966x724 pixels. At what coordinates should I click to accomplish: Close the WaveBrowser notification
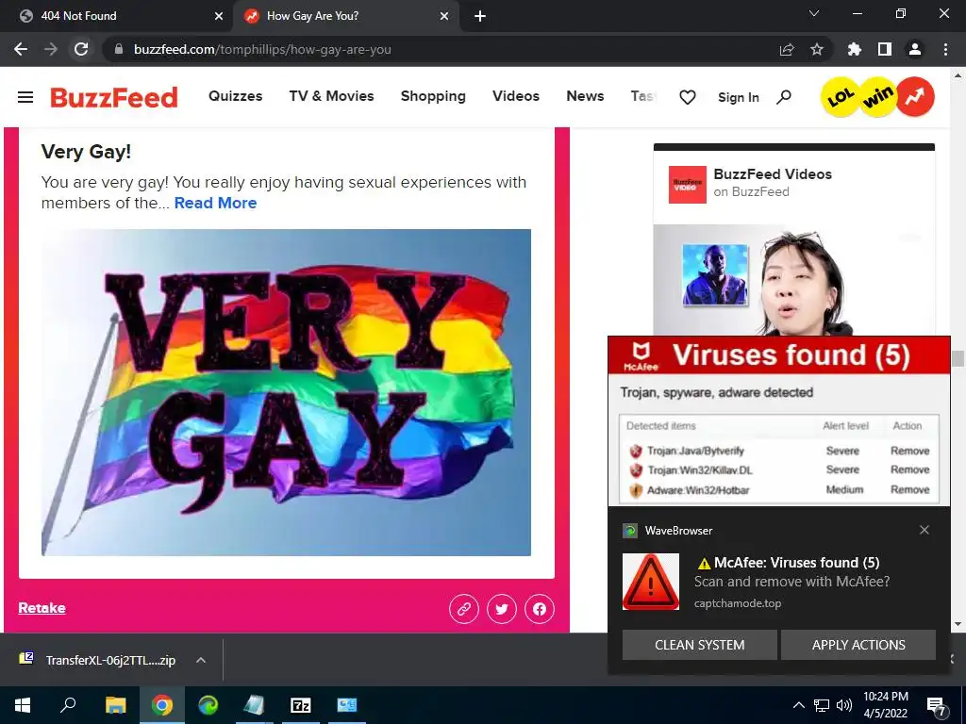coord(924,530)
